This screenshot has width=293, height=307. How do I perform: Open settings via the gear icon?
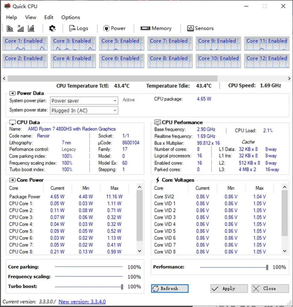pos(52,28)
